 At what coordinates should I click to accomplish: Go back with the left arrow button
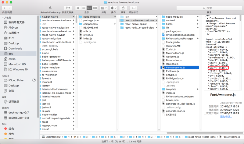[x=4, y=8]
